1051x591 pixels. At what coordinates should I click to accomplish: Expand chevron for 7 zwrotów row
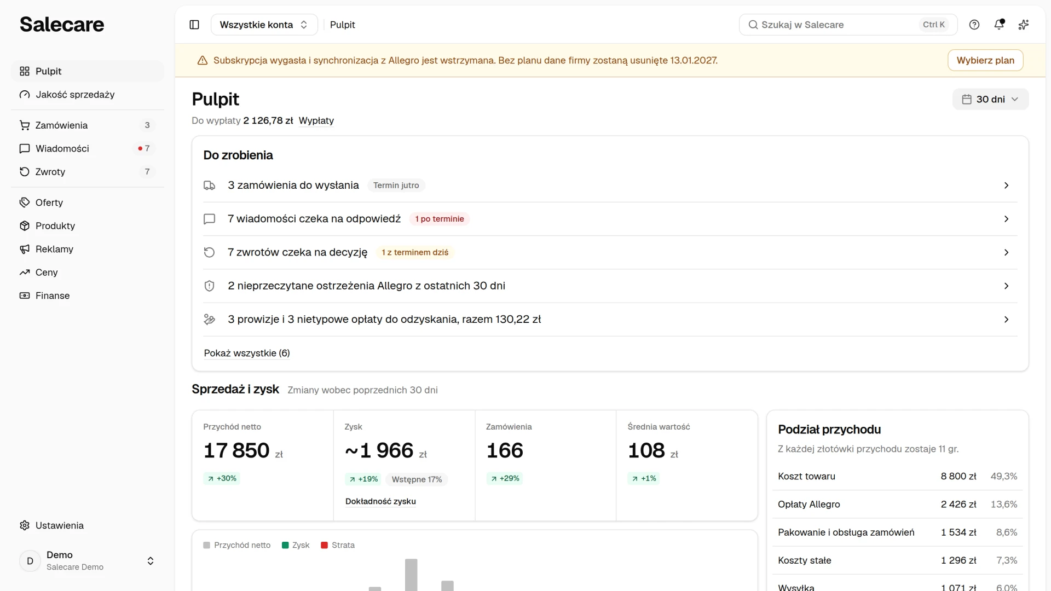tap(1006, 252)
